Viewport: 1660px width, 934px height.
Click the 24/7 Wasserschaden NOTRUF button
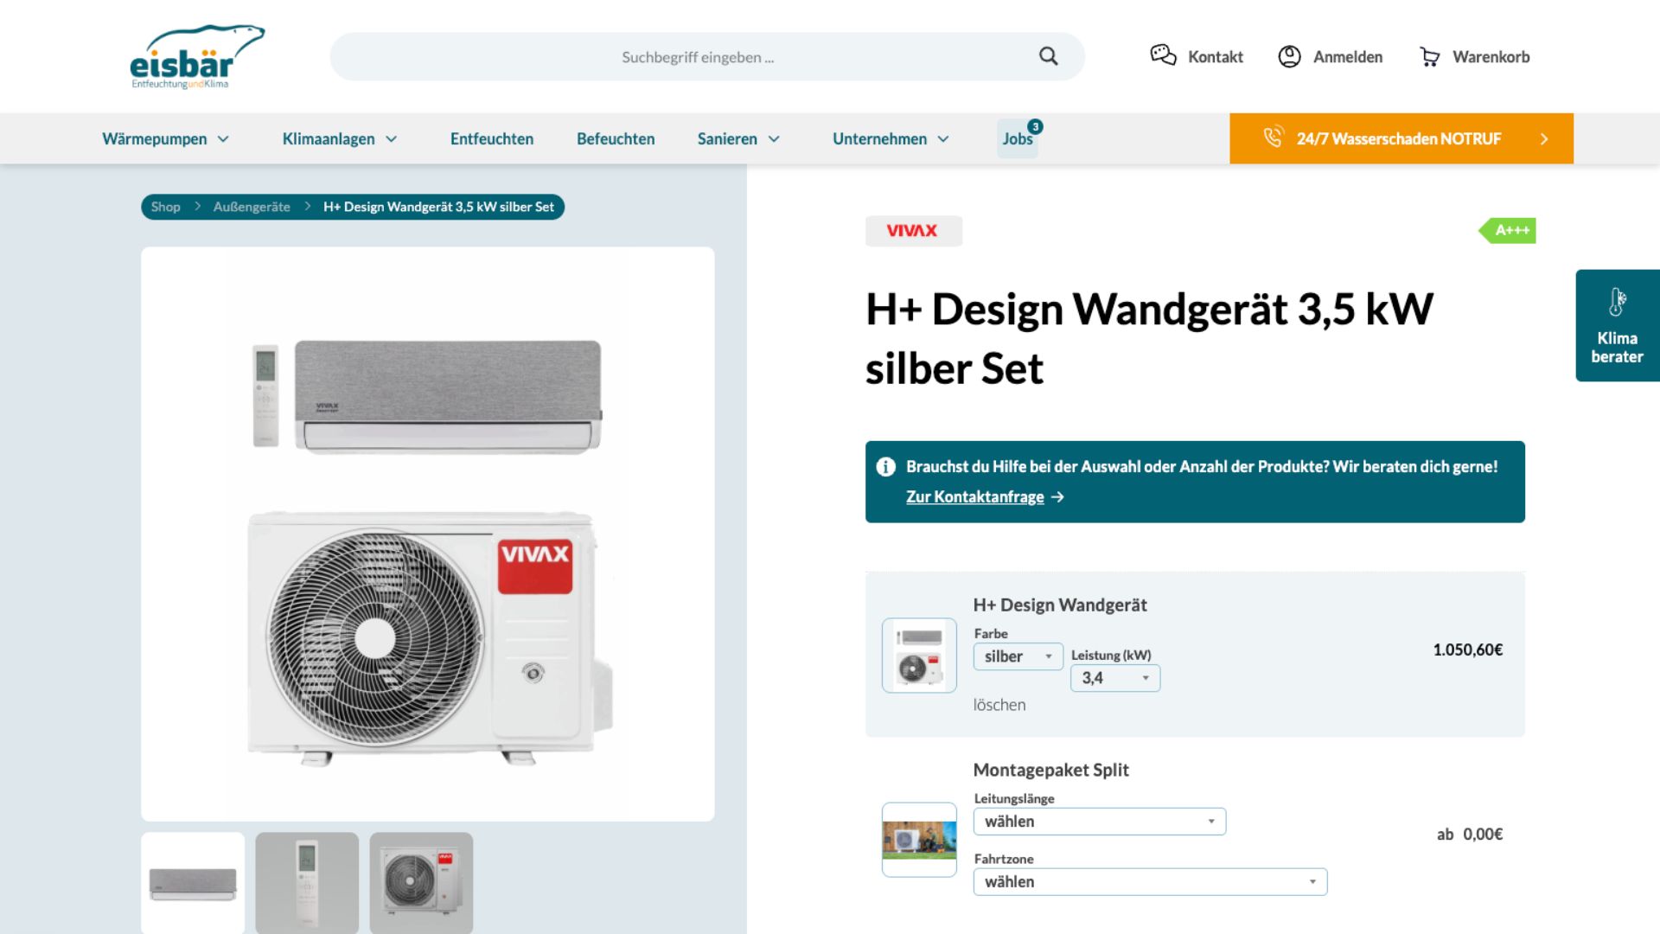(x=1401, y=138)
